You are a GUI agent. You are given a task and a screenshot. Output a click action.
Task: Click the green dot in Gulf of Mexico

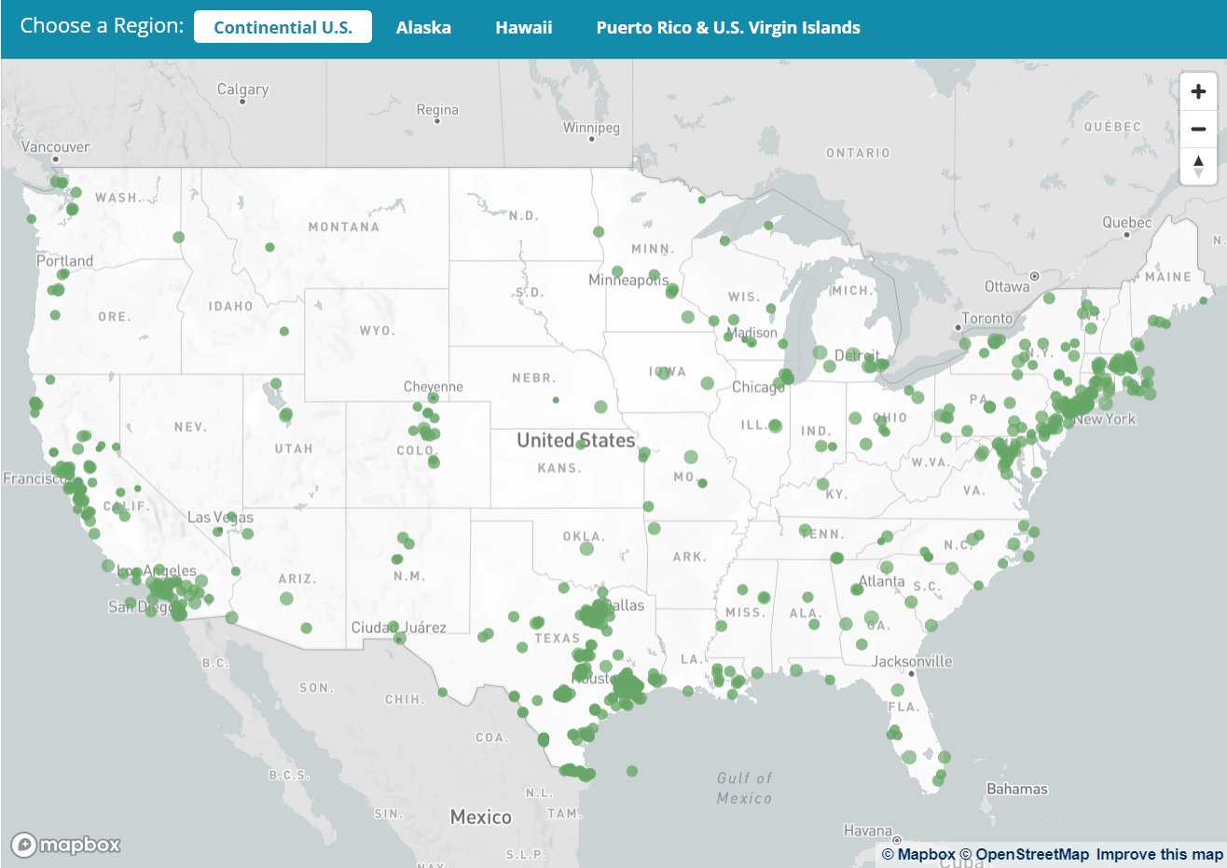pyautogui.click(x=632, y=771)
